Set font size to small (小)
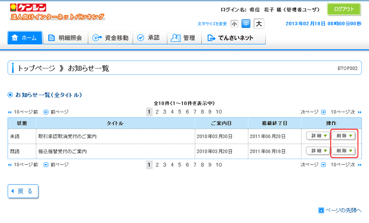369x223 pixels. 234,23
